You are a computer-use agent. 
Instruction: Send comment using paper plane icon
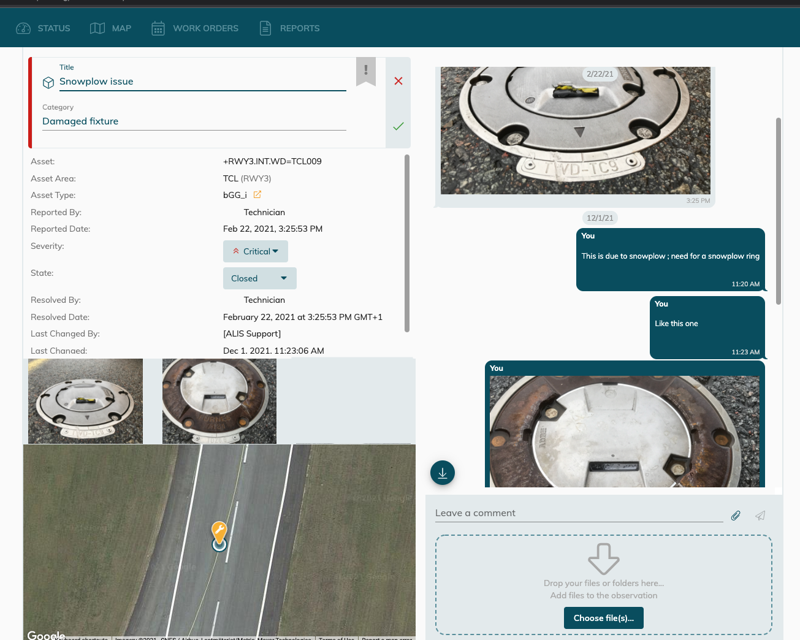[x=760, y=516]
